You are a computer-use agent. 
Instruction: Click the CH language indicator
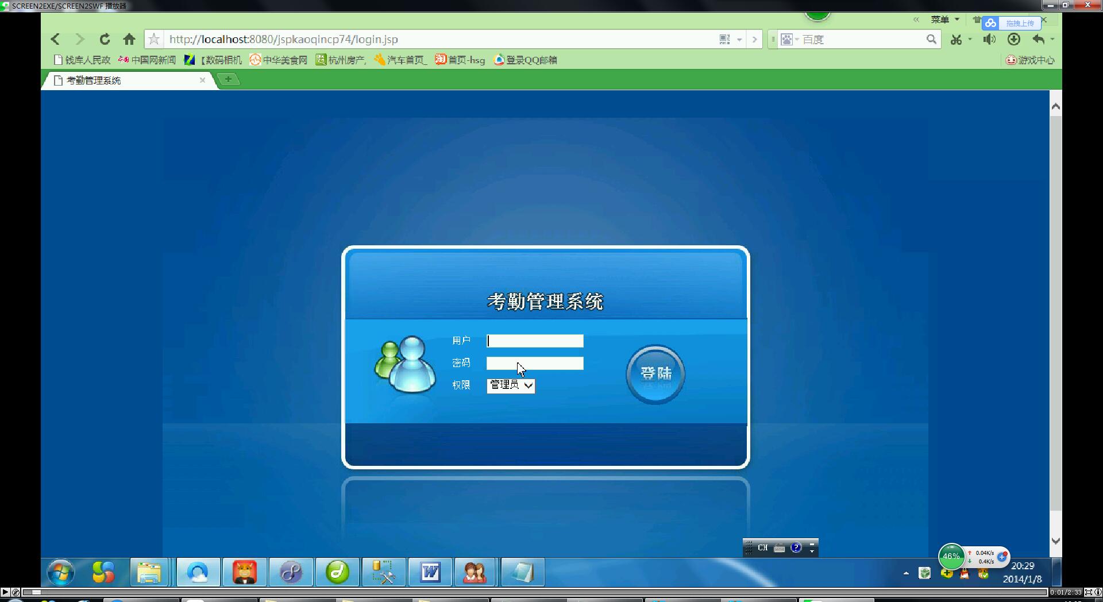point(762,547)
